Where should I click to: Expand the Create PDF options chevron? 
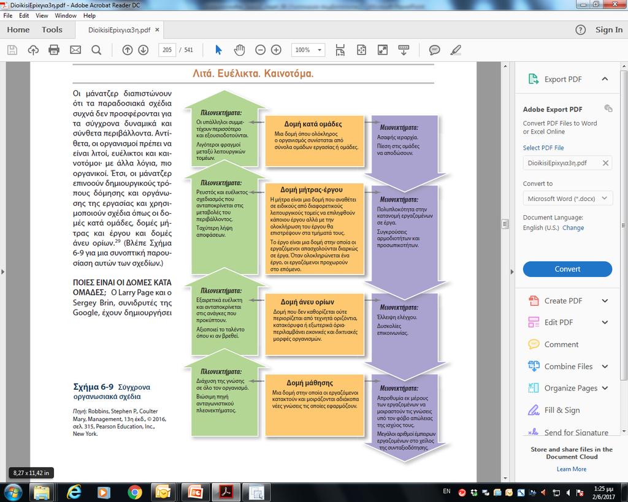tap(605, 300)
